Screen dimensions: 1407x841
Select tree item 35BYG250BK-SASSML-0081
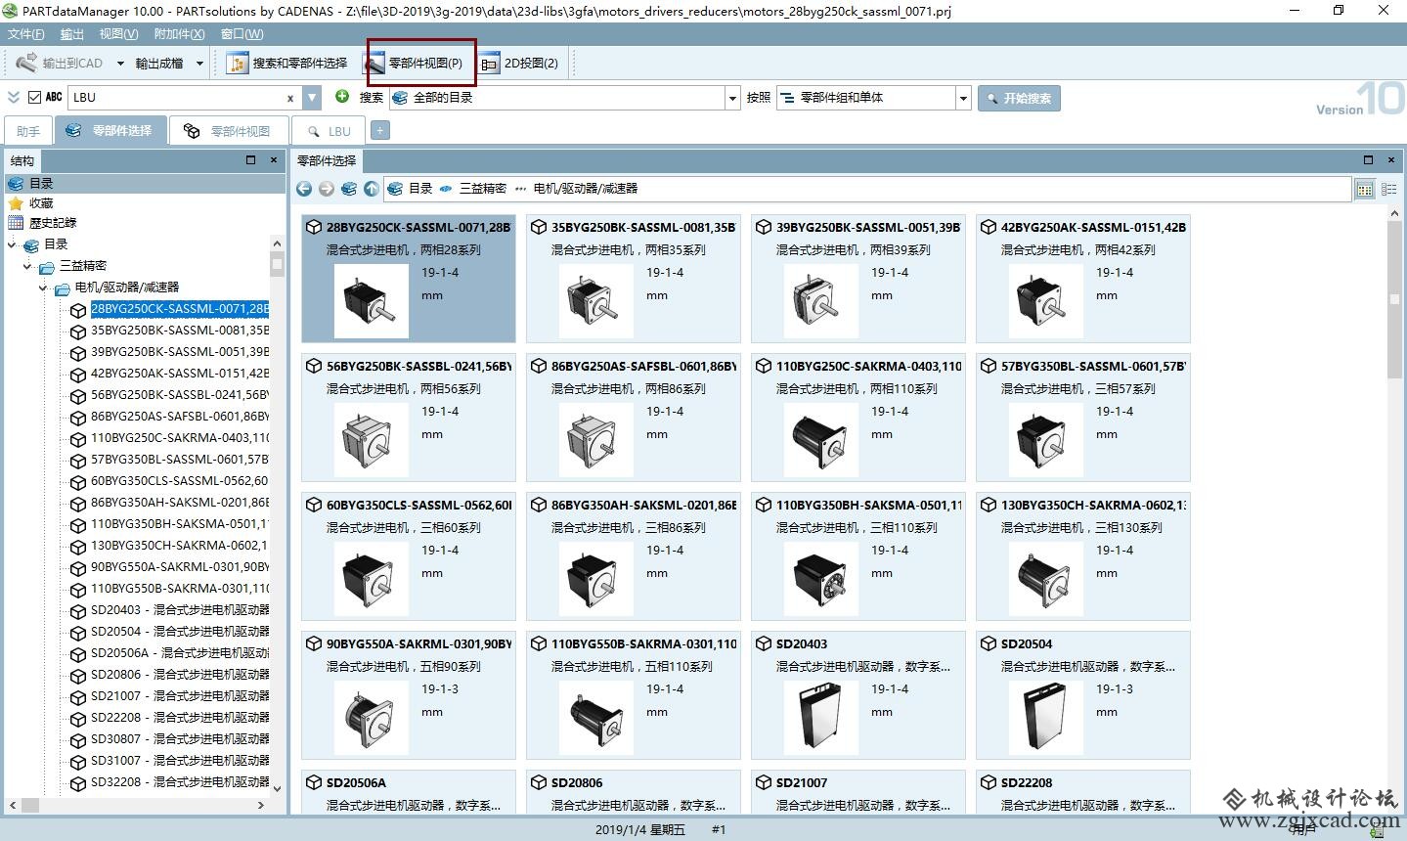coord(179,331)
